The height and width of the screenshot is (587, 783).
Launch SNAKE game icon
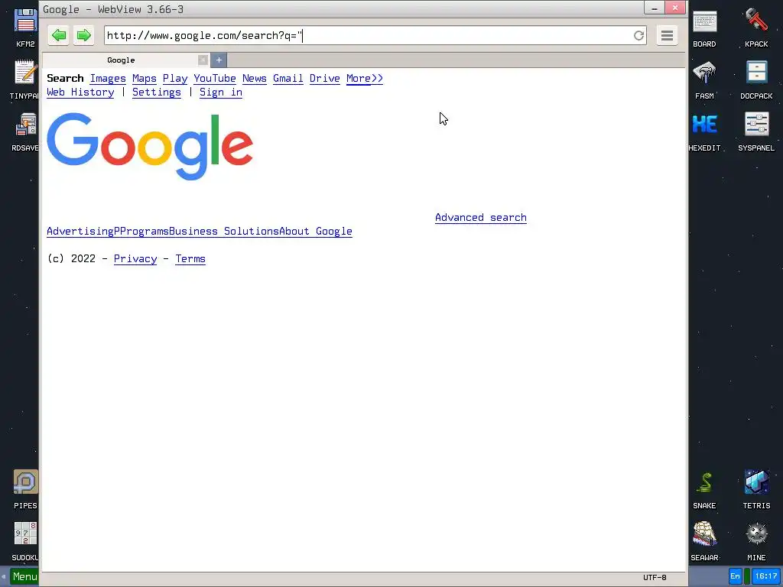click(x=704, y=490)
